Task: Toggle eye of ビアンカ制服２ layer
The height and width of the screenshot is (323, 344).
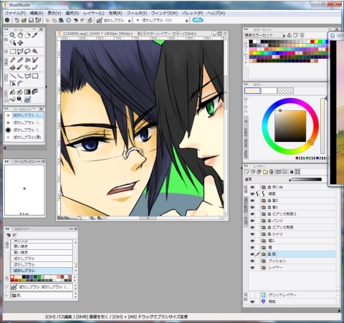Action: [x=252, y=214]
